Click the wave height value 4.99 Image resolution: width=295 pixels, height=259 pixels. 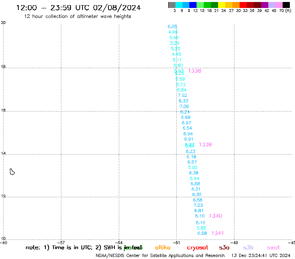tap(173, 32)
